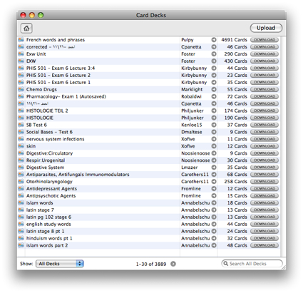Image resolution: width=303 pixels, height=293 pixels.
Task: Click the 4691 Cards count
Action: [x=234, y=40]
